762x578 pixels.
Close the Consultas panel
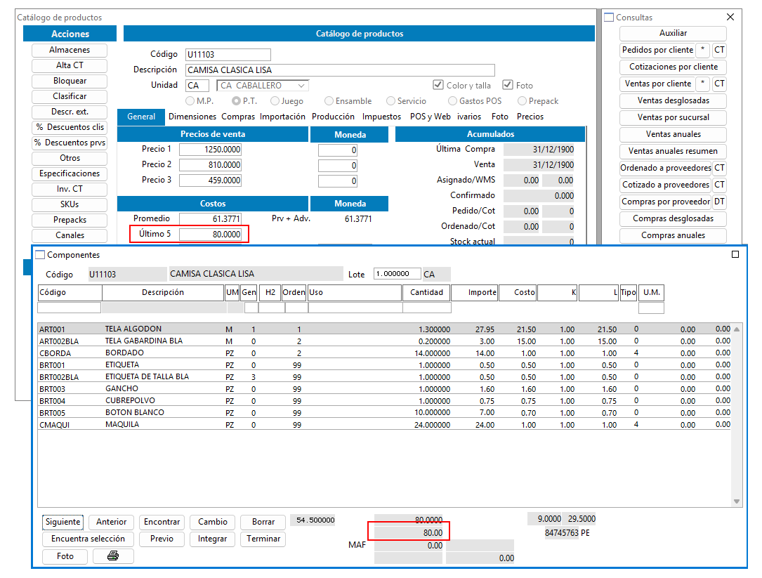coord(730,17)
